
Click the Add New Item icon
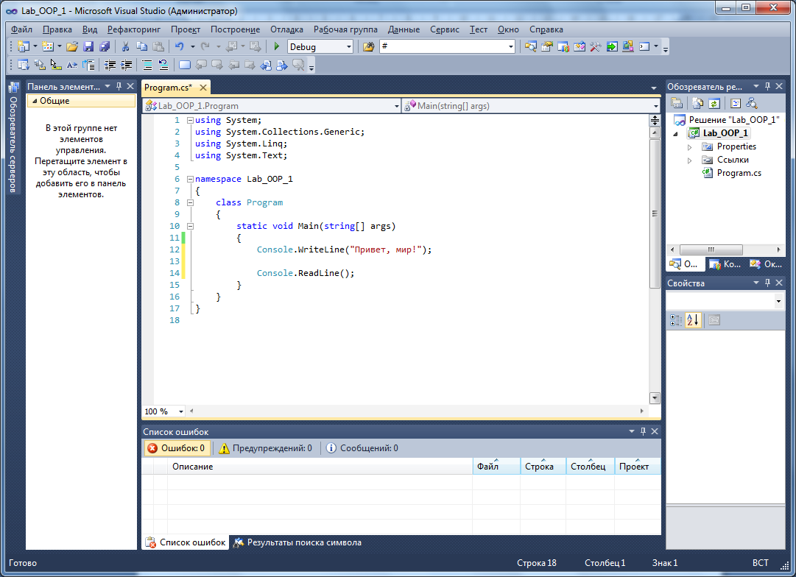(x=48, y=46)
